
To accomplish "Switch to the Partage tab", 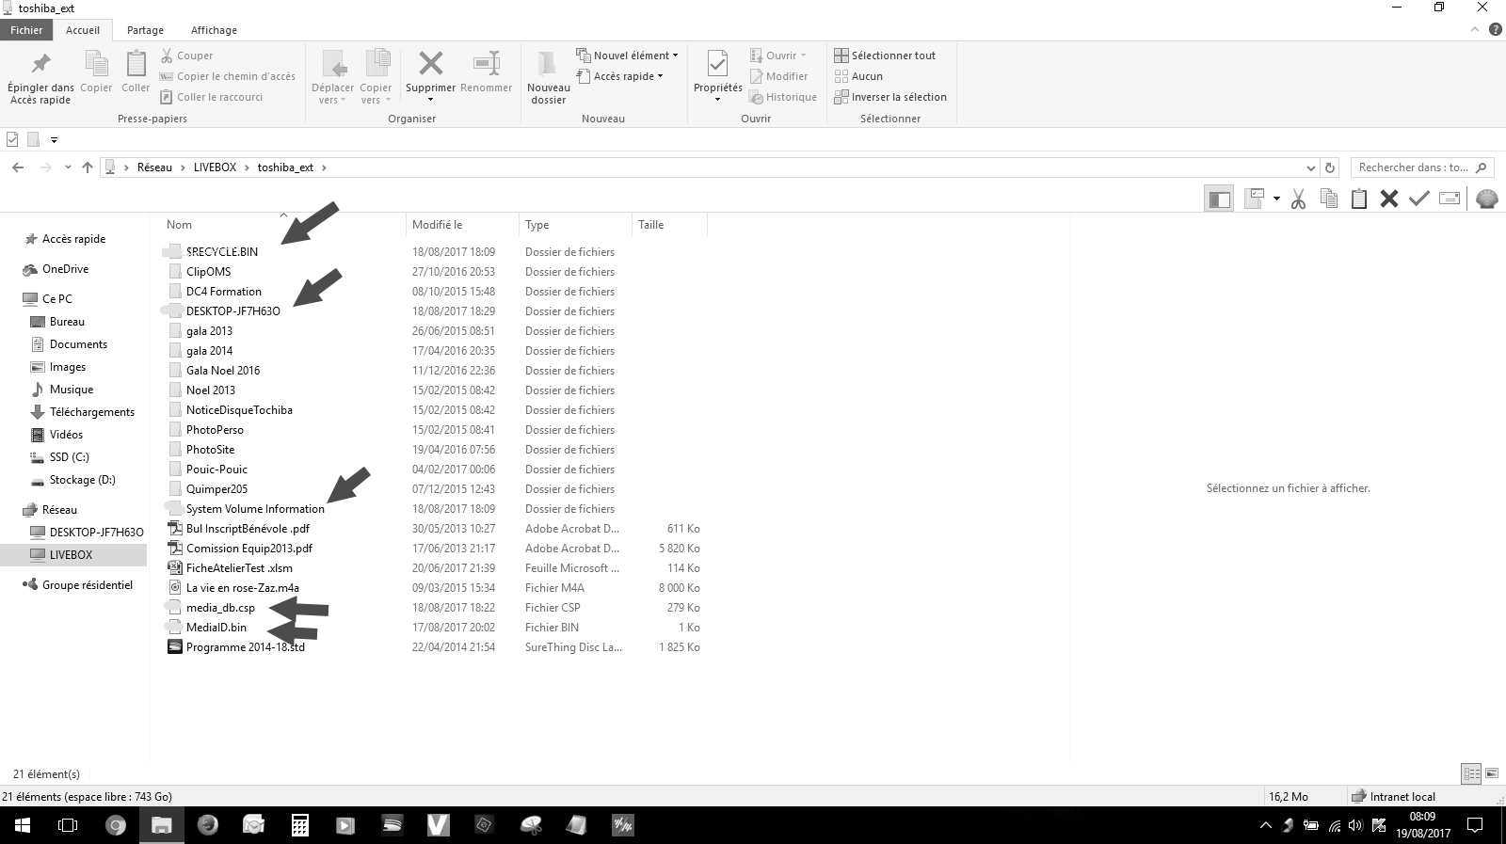I will [145, 30].
